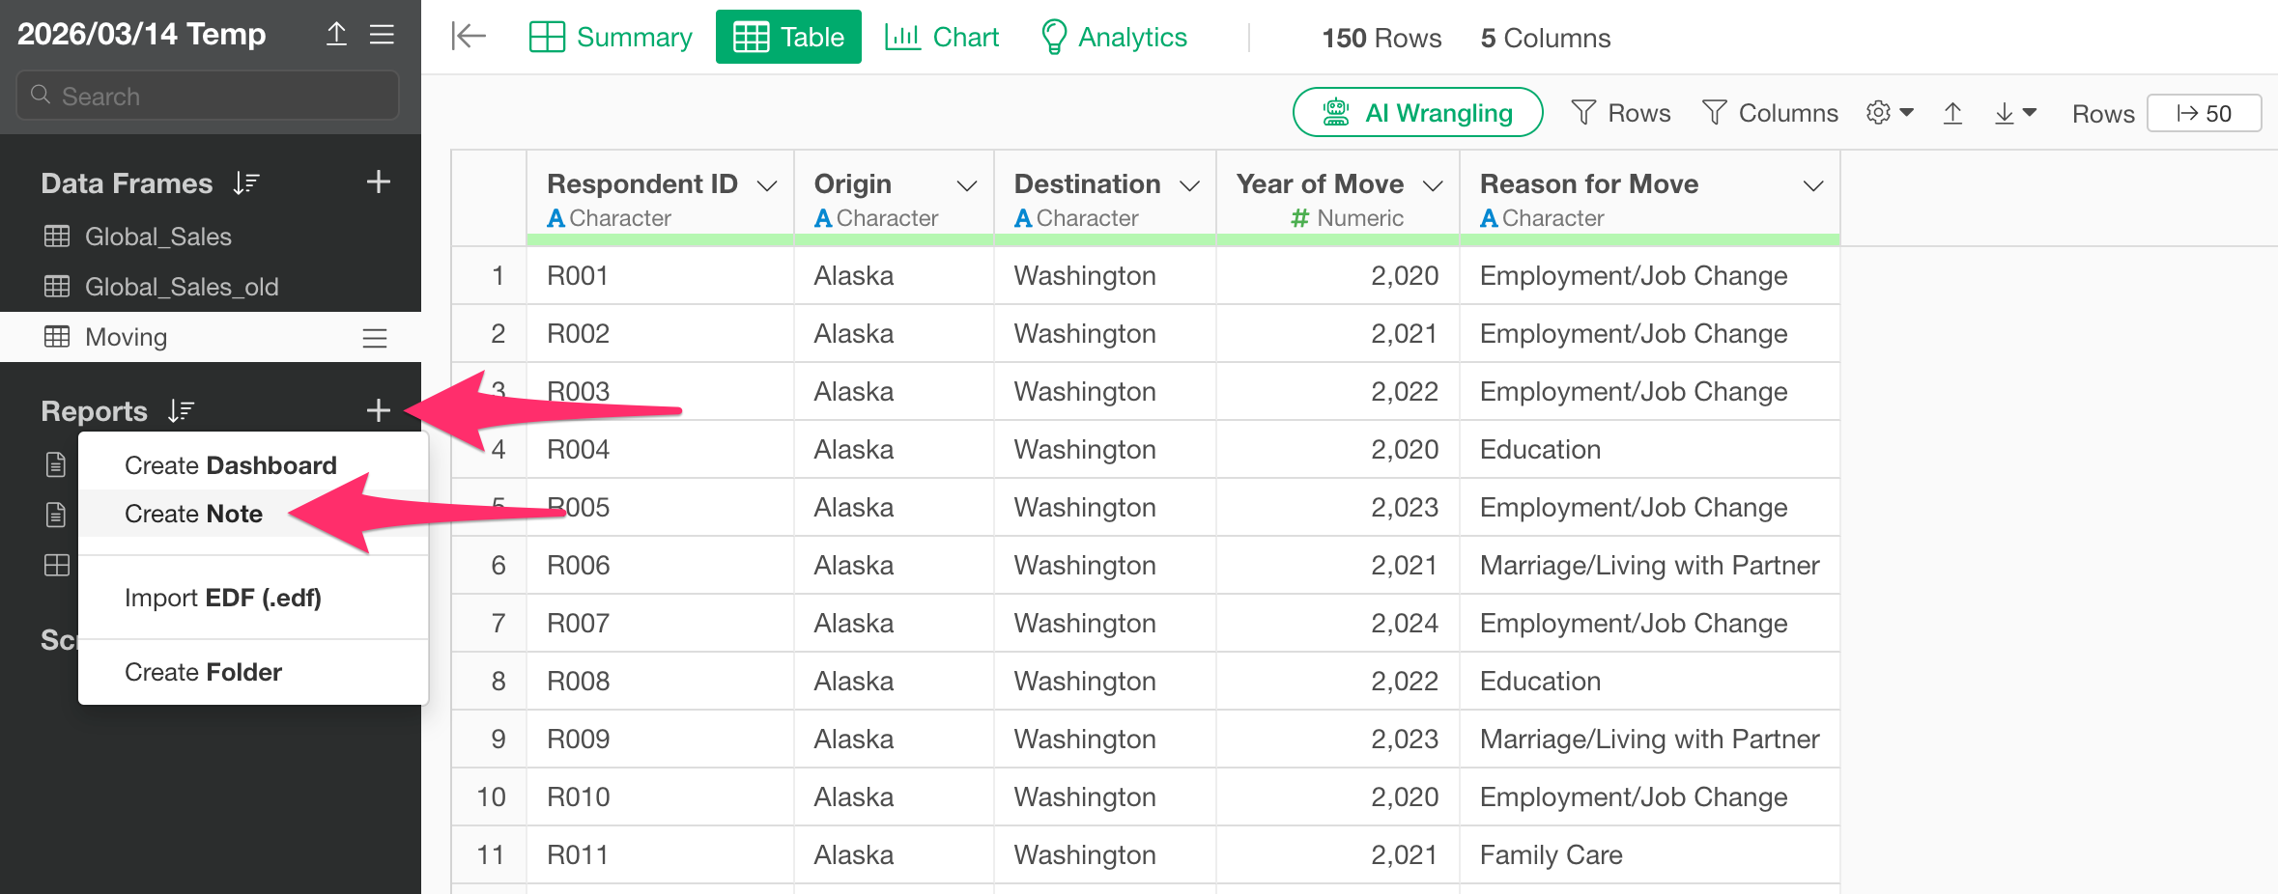Screen dimensions: 2278x894
Task: Open the hamburger menu for Moving data frame
Action: point(375,338)
